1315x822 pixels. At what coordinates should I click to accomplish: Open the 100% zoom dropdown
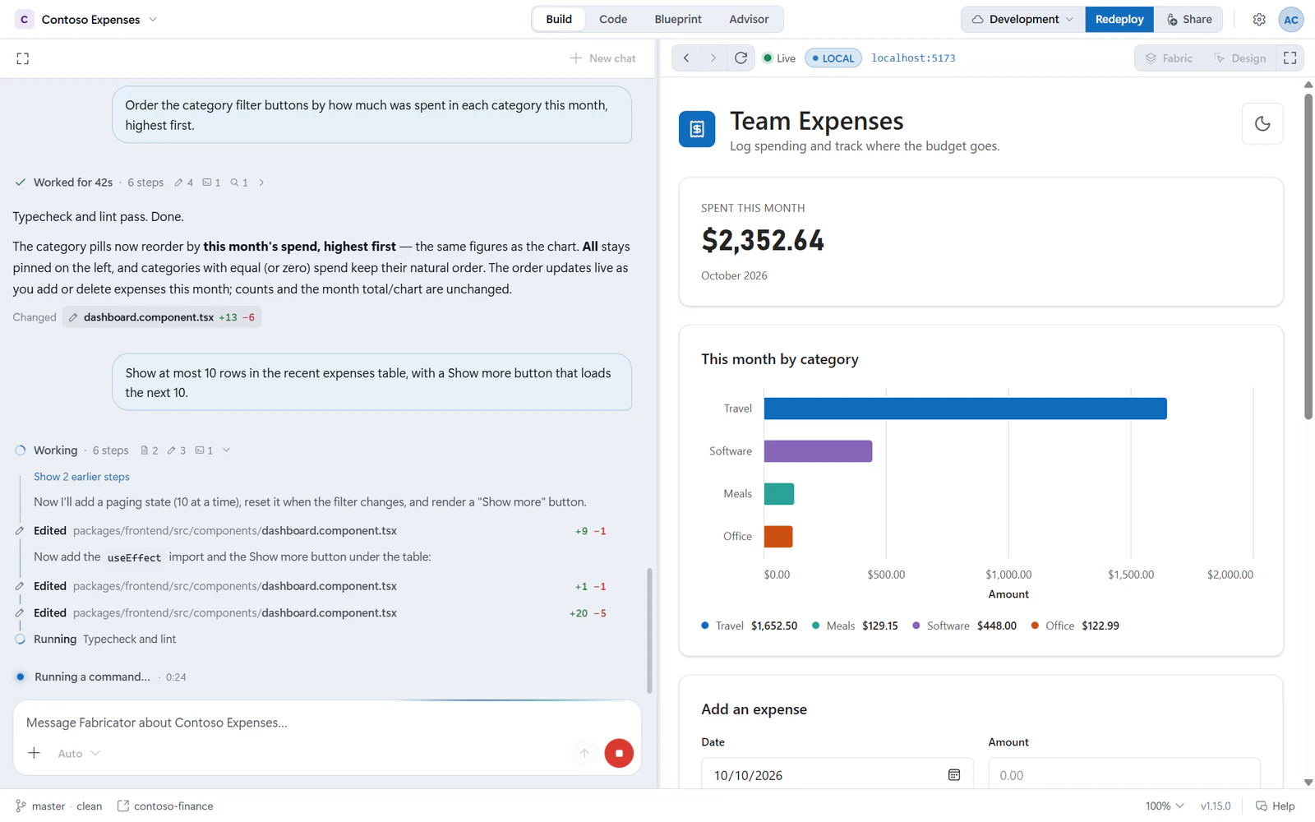(x=1165, y=806)
